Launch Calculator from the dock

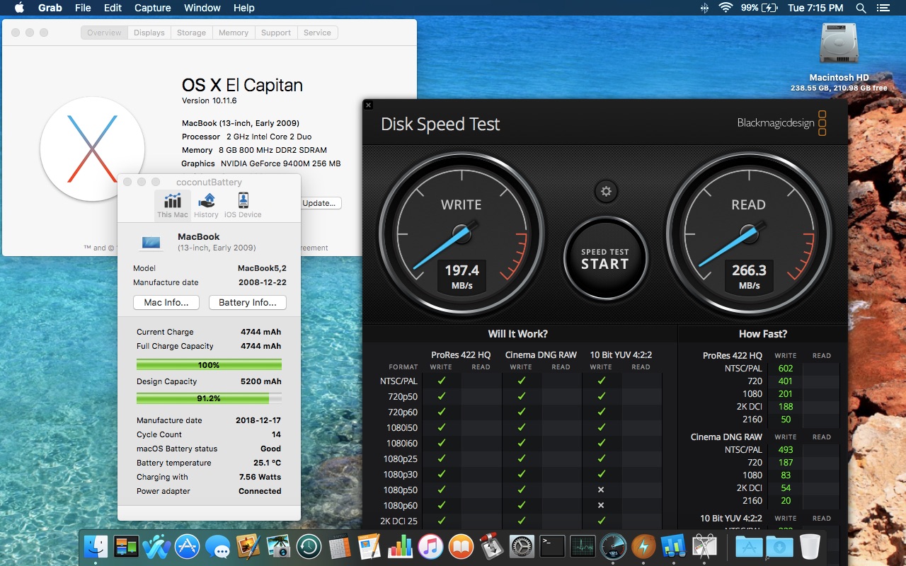(x=339, y=546)
